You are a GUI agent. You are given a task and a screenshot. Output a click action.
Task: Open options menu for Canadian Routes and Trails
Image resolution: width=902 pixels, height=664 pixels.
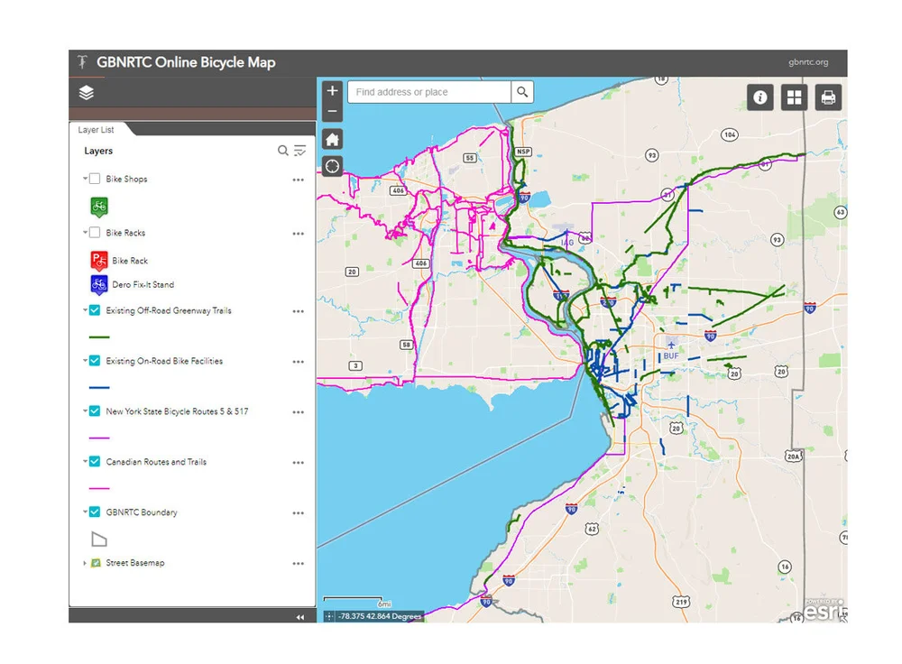[298, 463]
